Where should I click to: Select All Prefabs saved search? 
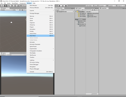(82, 17)
